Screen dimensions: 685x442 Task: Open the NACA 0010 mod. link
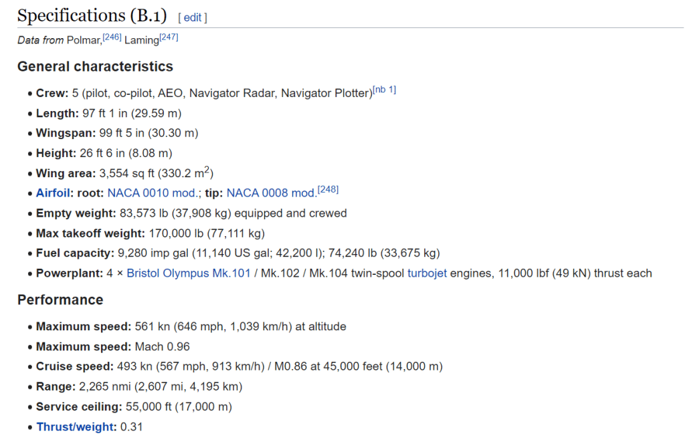click(154, 193)
